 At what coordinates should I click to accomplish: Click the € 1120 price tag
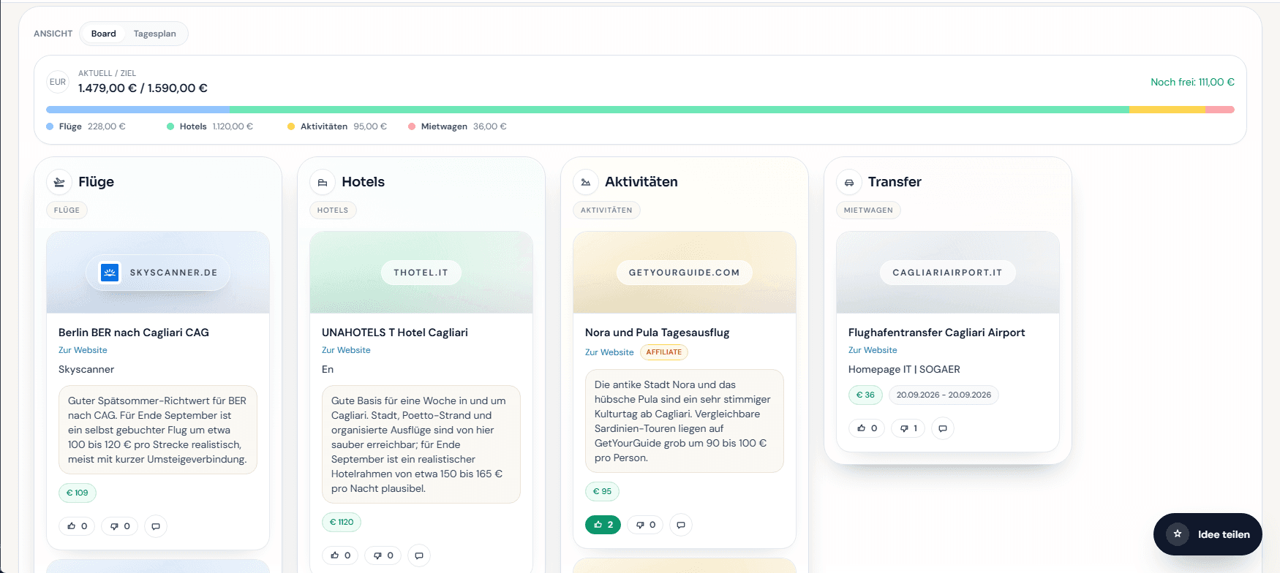click(x=342, y=522)
